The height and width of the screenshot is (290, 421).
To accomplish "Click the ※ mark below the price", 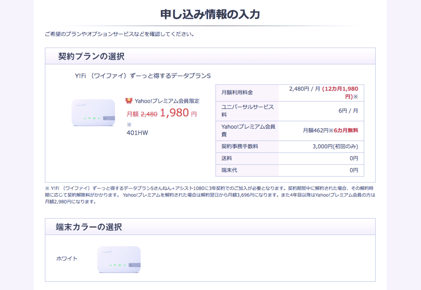I will (x=129, y=125).
